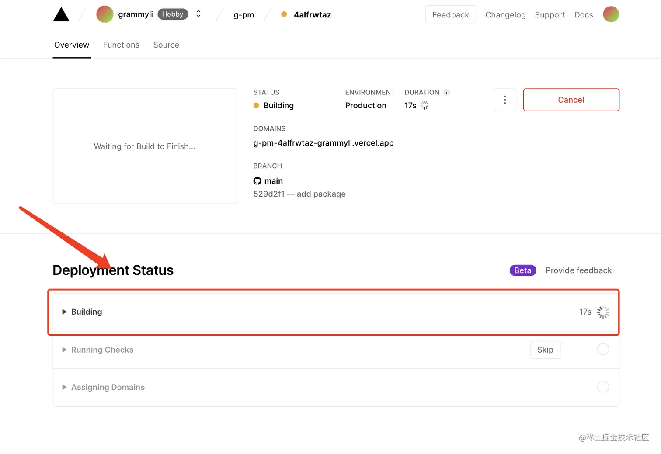Click the Assigning Domains status circle
Screen dimensions: 661x454
[603, 387]
